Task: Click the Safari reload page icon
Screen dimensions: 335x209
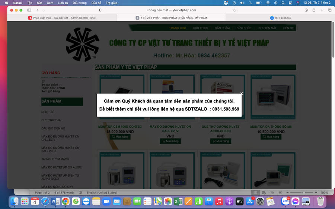Action: [x=234, y=10]
